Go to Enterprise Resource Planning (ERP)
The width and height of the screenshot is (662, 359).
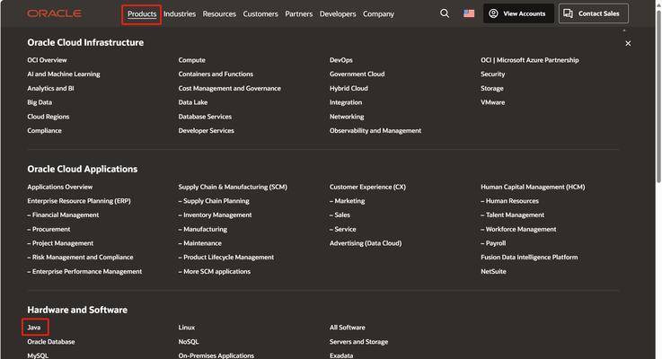(79, 201)
